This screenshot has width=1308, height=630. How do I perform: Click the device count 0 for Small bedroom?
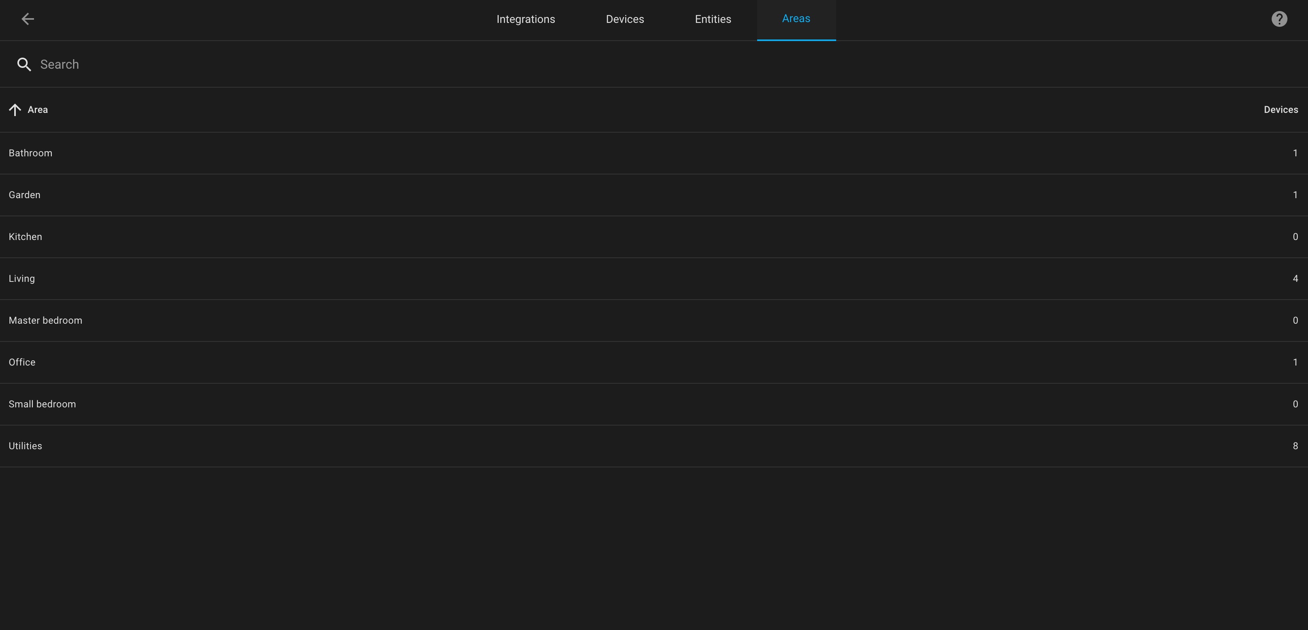1295,404
